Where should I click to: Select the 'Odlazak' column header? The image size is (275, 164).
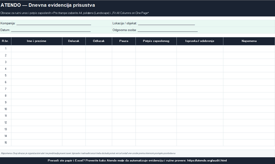pos(99,41)
